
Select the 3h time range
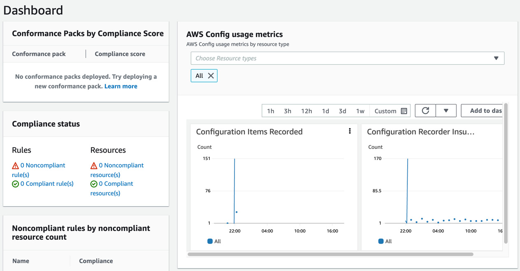[288, 111]
